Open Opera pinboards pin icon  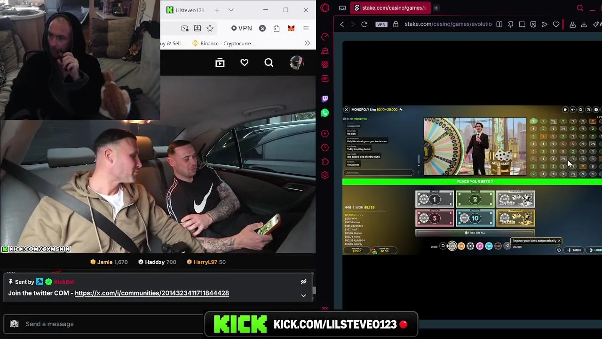click(x=511, y=24)
